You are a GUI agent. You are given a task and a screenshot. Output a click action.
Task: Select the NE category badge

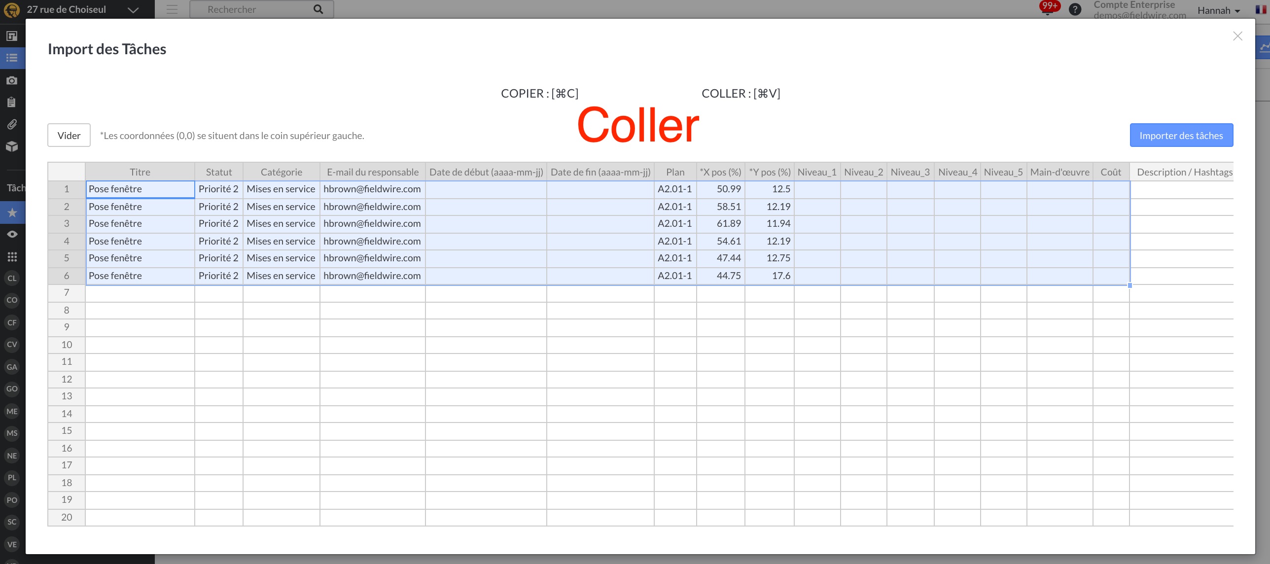pyautogui.click(x=12, y=456)
